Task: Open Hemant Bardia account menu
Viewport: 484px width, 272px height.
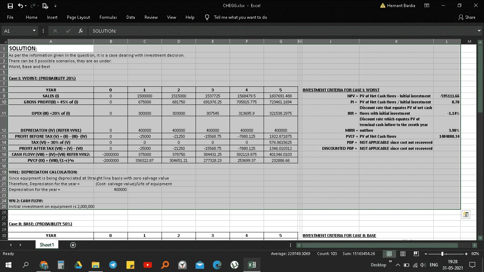Action: [398, 6]
